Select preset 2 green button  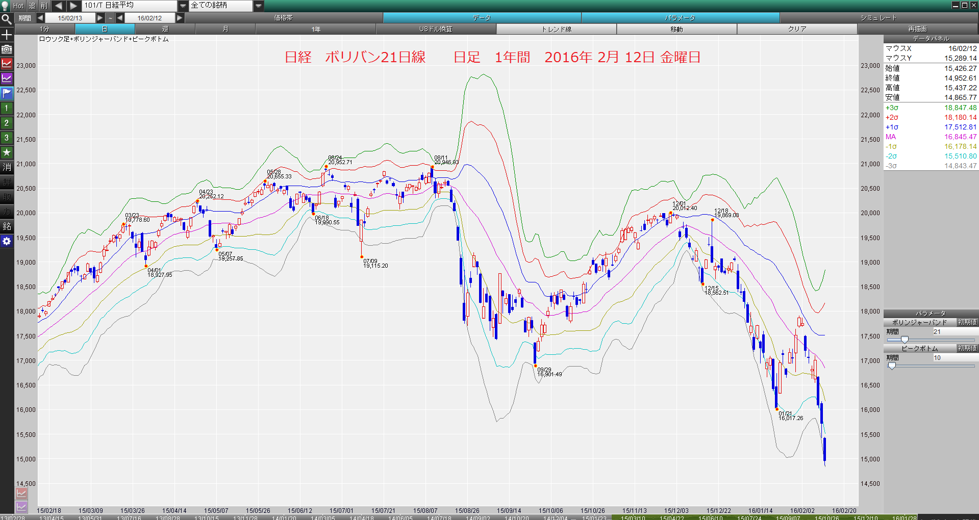tap(7, 123)
